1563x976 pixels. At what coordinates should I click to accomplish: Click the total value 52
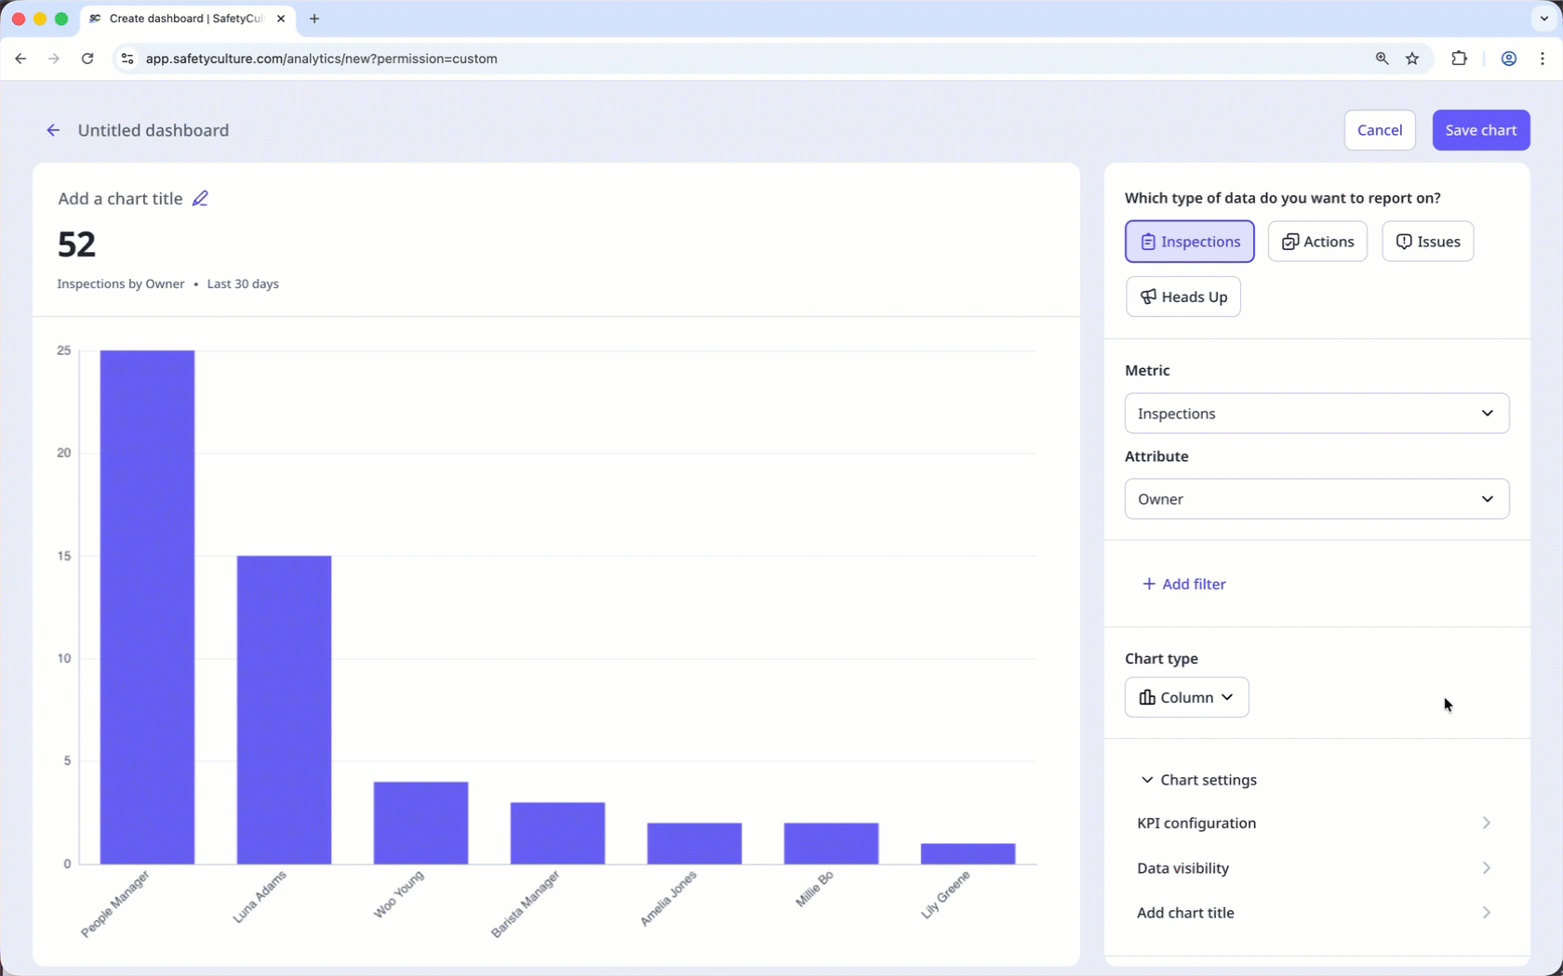tap(76, 244)
